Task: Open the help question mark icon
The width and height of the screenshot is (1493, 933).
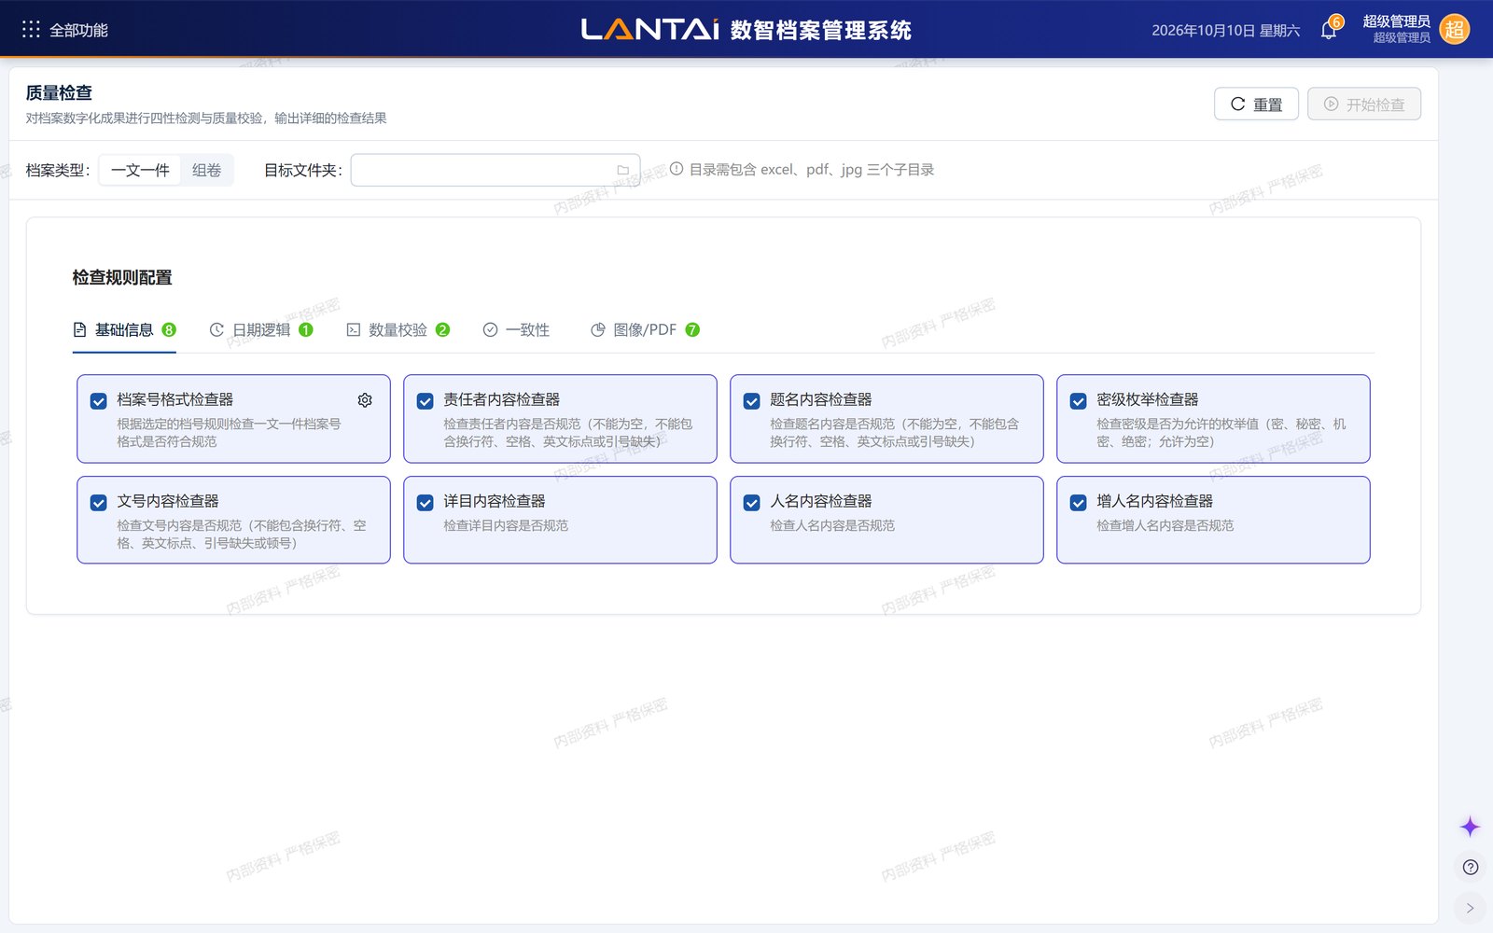Action: [x=1471, y=867]
